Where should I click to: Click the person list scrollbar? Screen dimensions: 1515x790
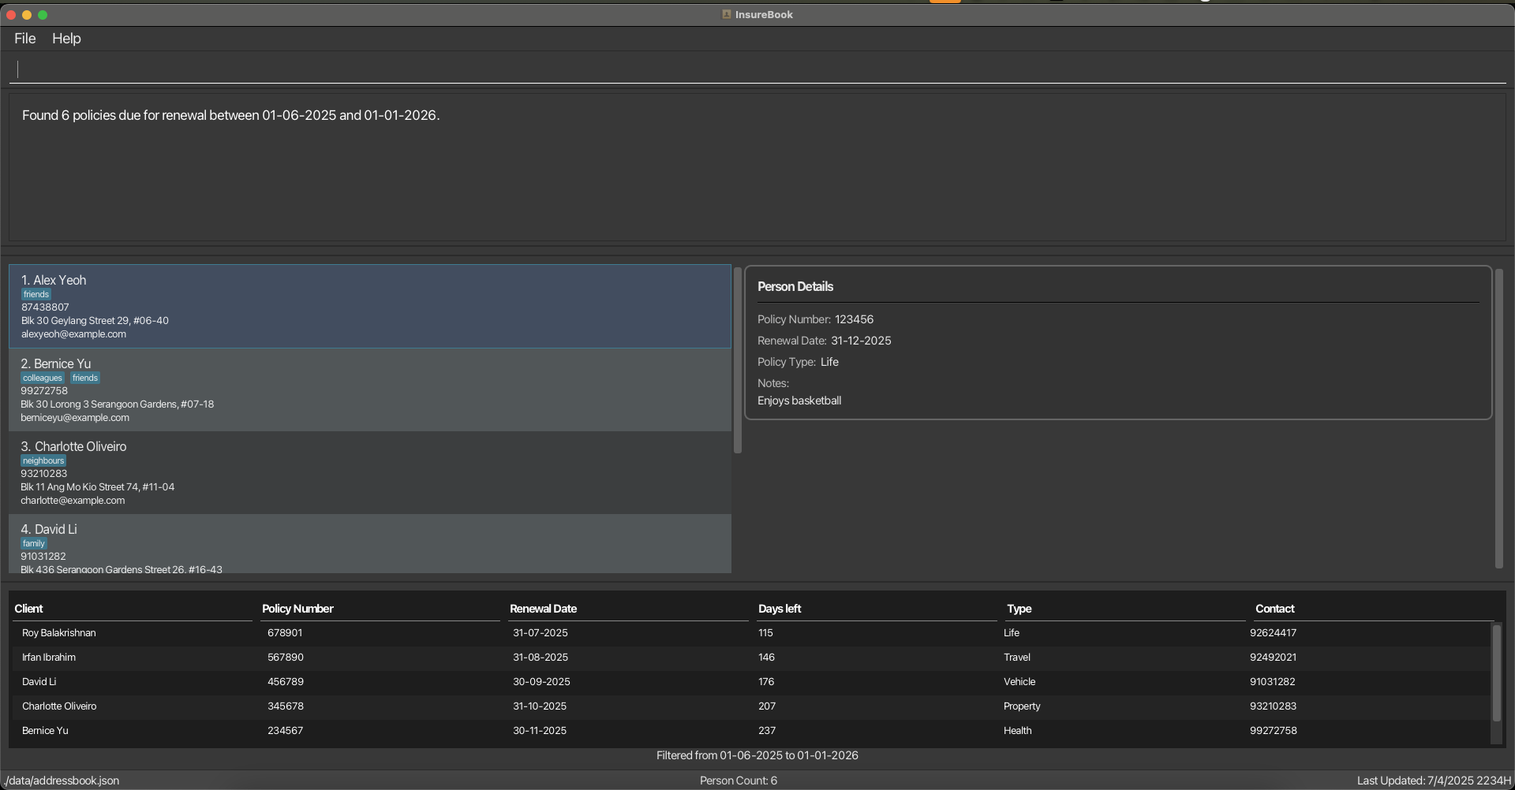point(738,360)
